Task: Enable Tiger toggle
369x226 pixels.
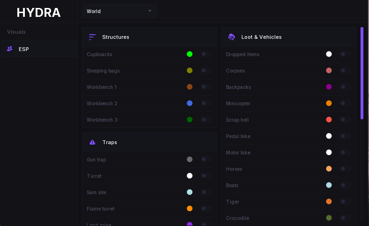Action: [345, 202]
